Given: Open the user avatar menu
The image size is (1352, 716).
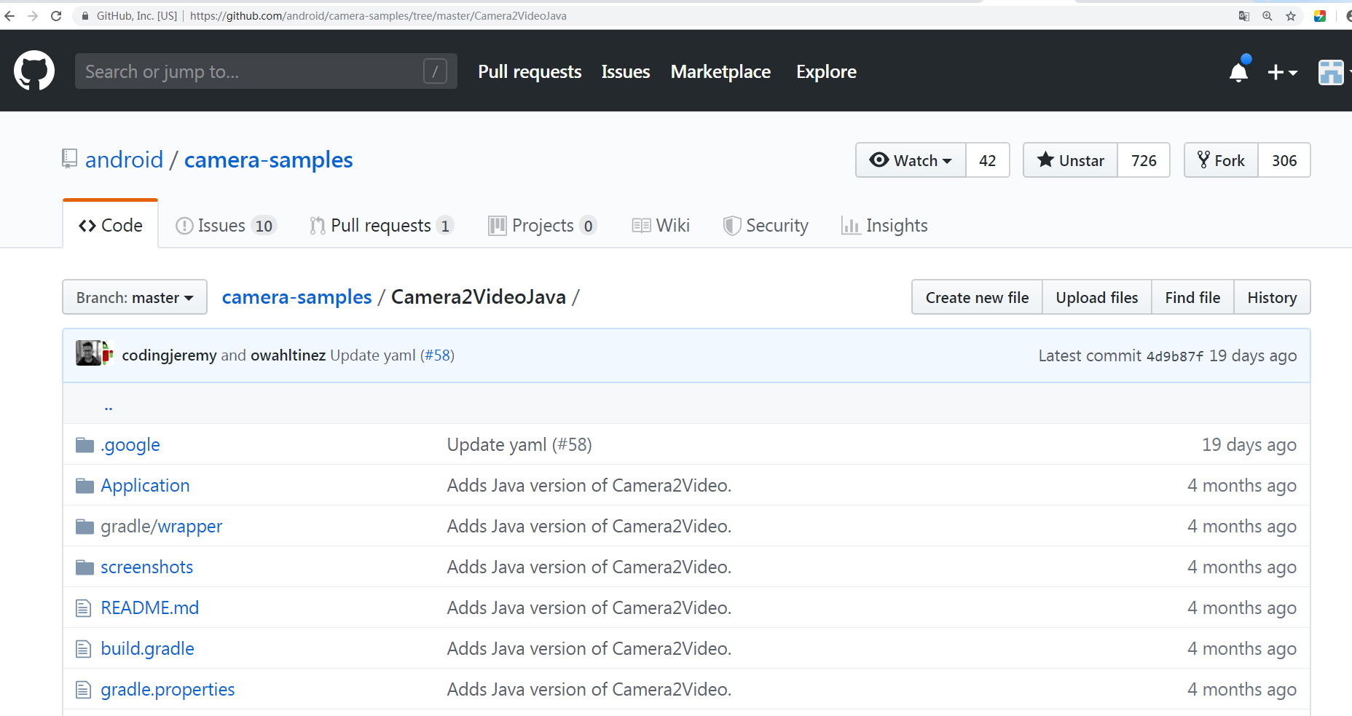Looking at the screenshot, I should pyautogui.click(x=1331, y=72).
